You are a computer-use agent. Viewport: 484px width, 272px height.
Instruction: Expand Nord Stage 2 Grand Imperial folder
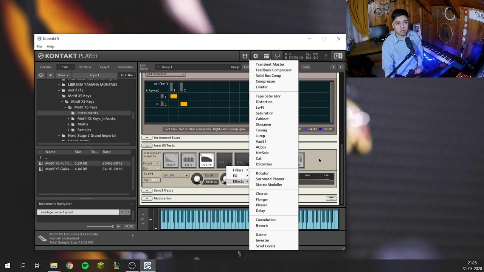(x=59, y=136)
